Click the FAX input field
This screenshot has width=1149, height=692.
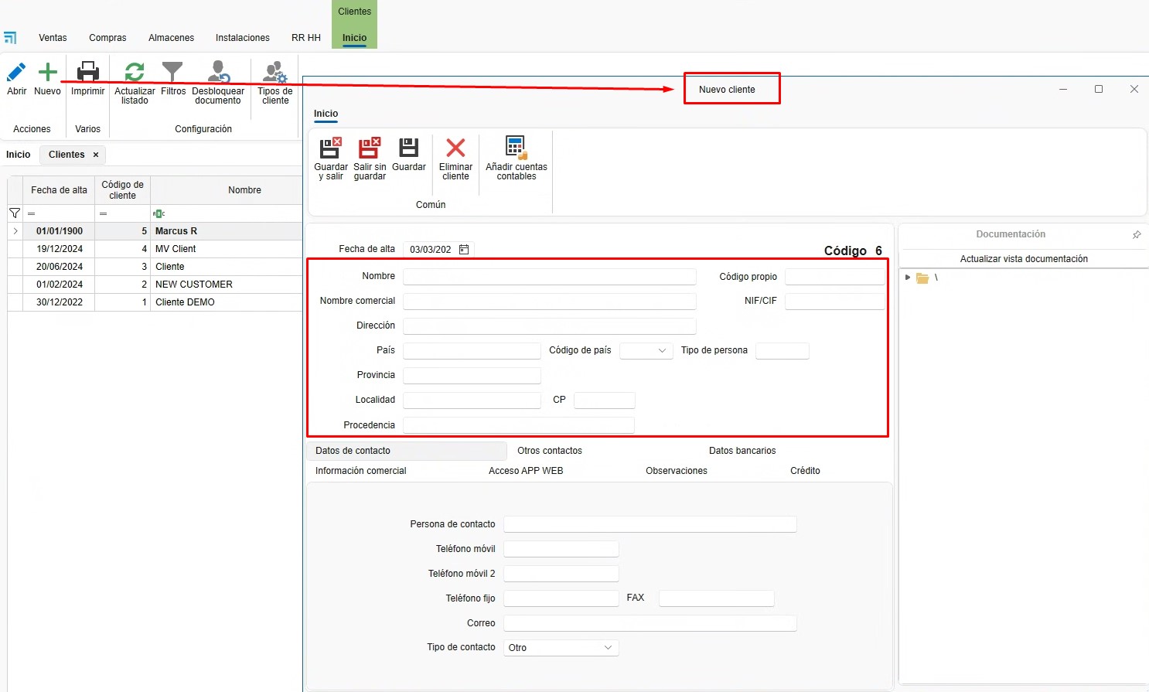click(717, 598)
